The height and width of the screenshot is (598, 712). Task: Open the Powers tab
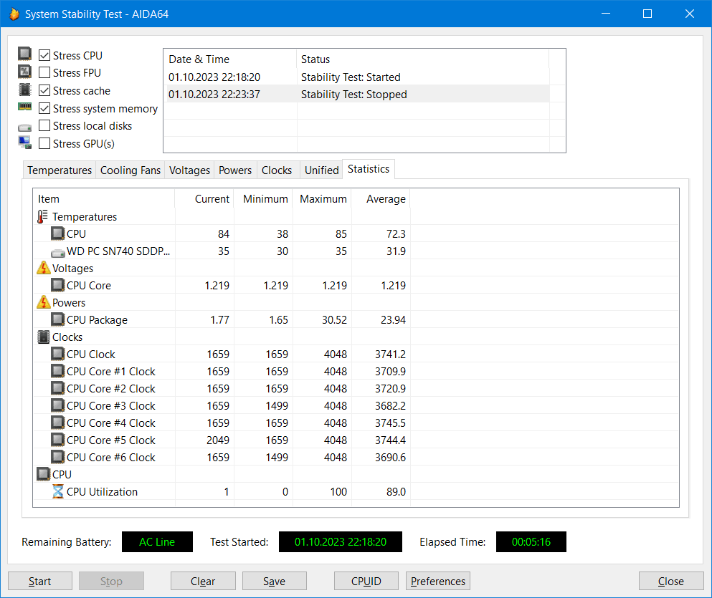[x=235, y=170]
